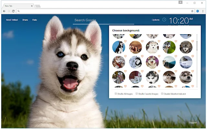Select husky wearing striped scarf thumbnail
This screenshot has width=207, height=129.
(119, 77)
